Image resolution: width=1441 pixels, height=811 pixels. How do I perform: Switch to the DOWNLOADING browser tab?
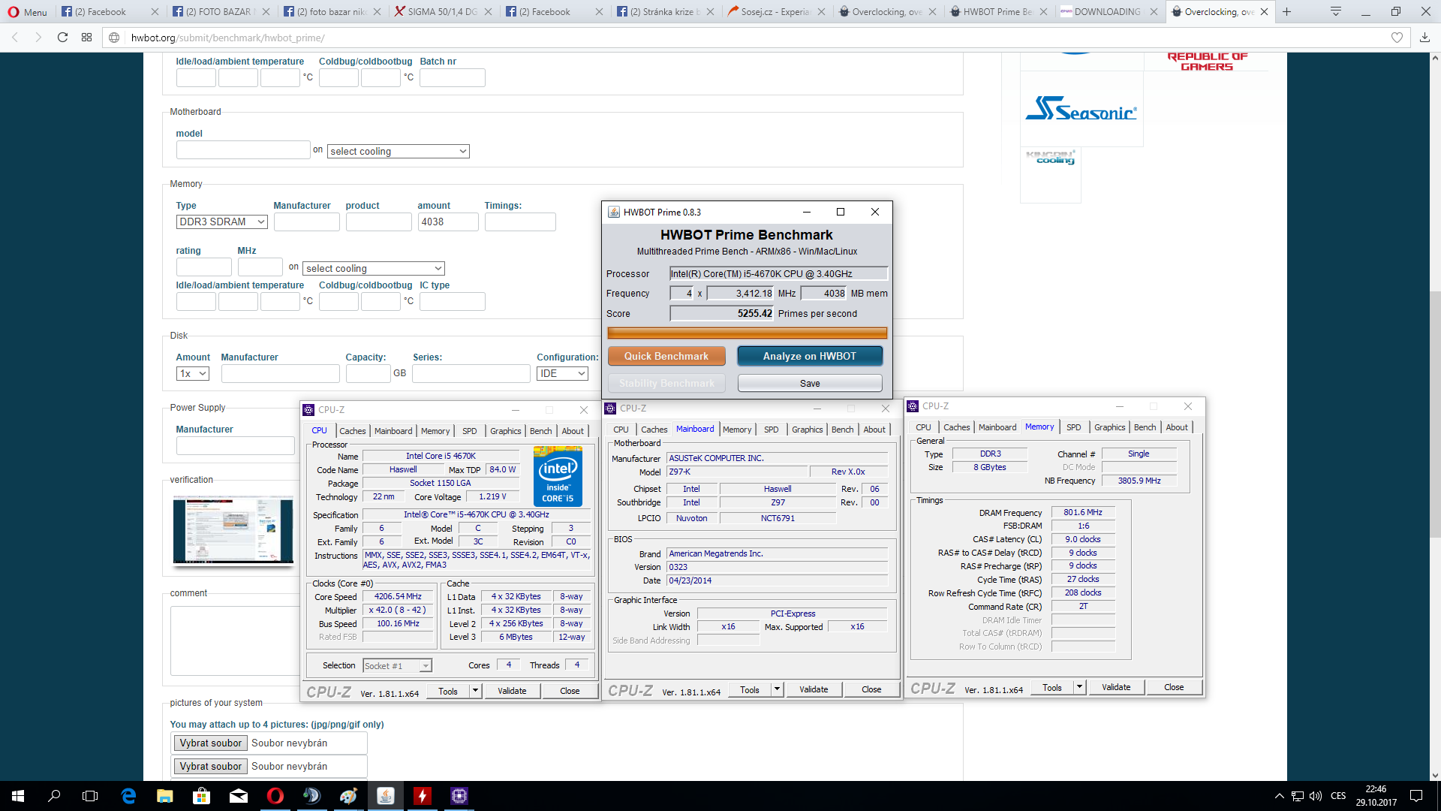coord(1108,11)
